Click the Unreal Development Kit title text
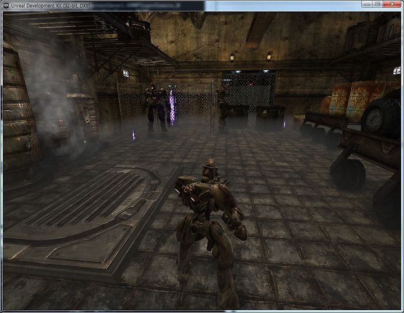 coord(50,6)
